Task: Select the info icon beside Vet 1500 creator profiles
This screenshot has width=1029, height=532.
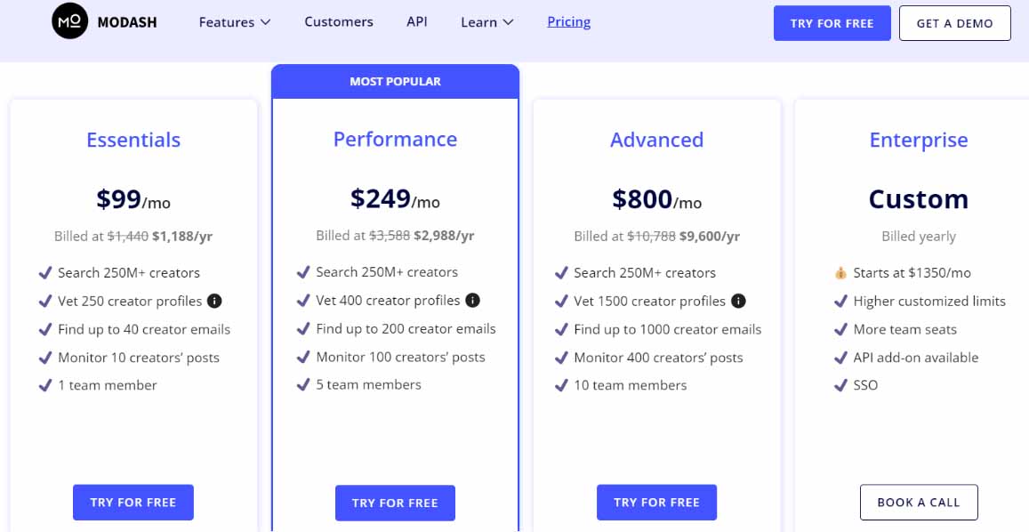Action: click(x=737, y=301)
